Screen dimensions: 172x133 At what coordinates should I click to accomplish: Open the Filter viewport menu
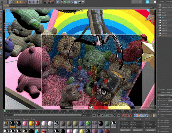coord(40,8)
